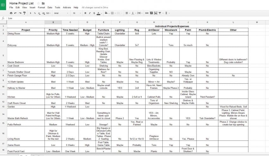Toggle italic formatting
Screen dimensions: 269x156
pyautogui.click(x=90, y=13)
